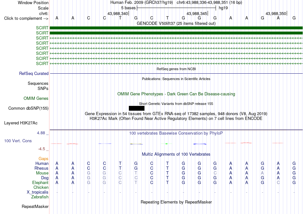Select the Mouse alignment row label

click(42, 173)
